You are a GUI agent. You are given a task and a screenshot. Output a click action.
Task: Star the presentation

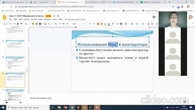tap(54, 16)
